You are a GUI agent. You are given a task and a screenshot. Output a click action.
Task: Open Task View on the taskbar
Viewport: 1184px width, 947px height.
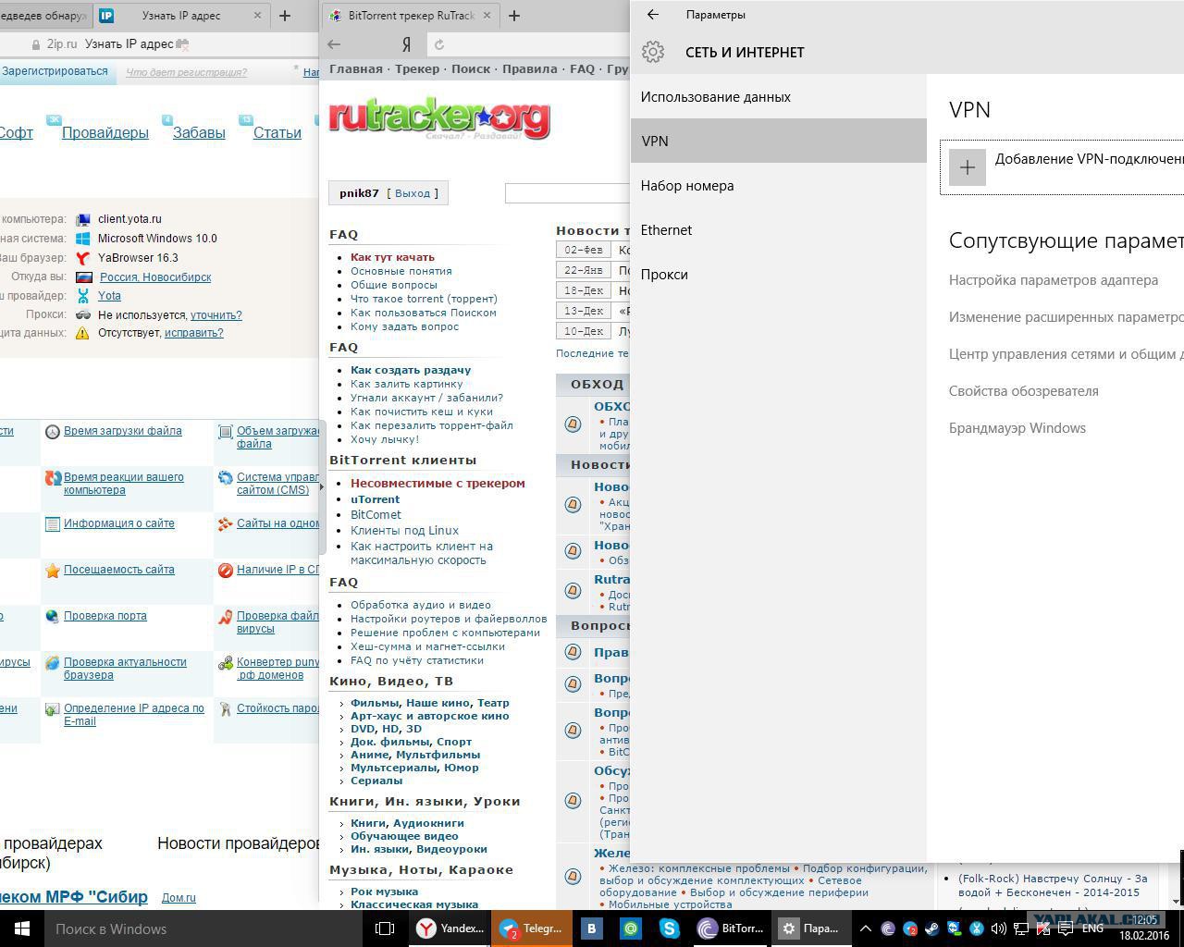pos(385,929)
